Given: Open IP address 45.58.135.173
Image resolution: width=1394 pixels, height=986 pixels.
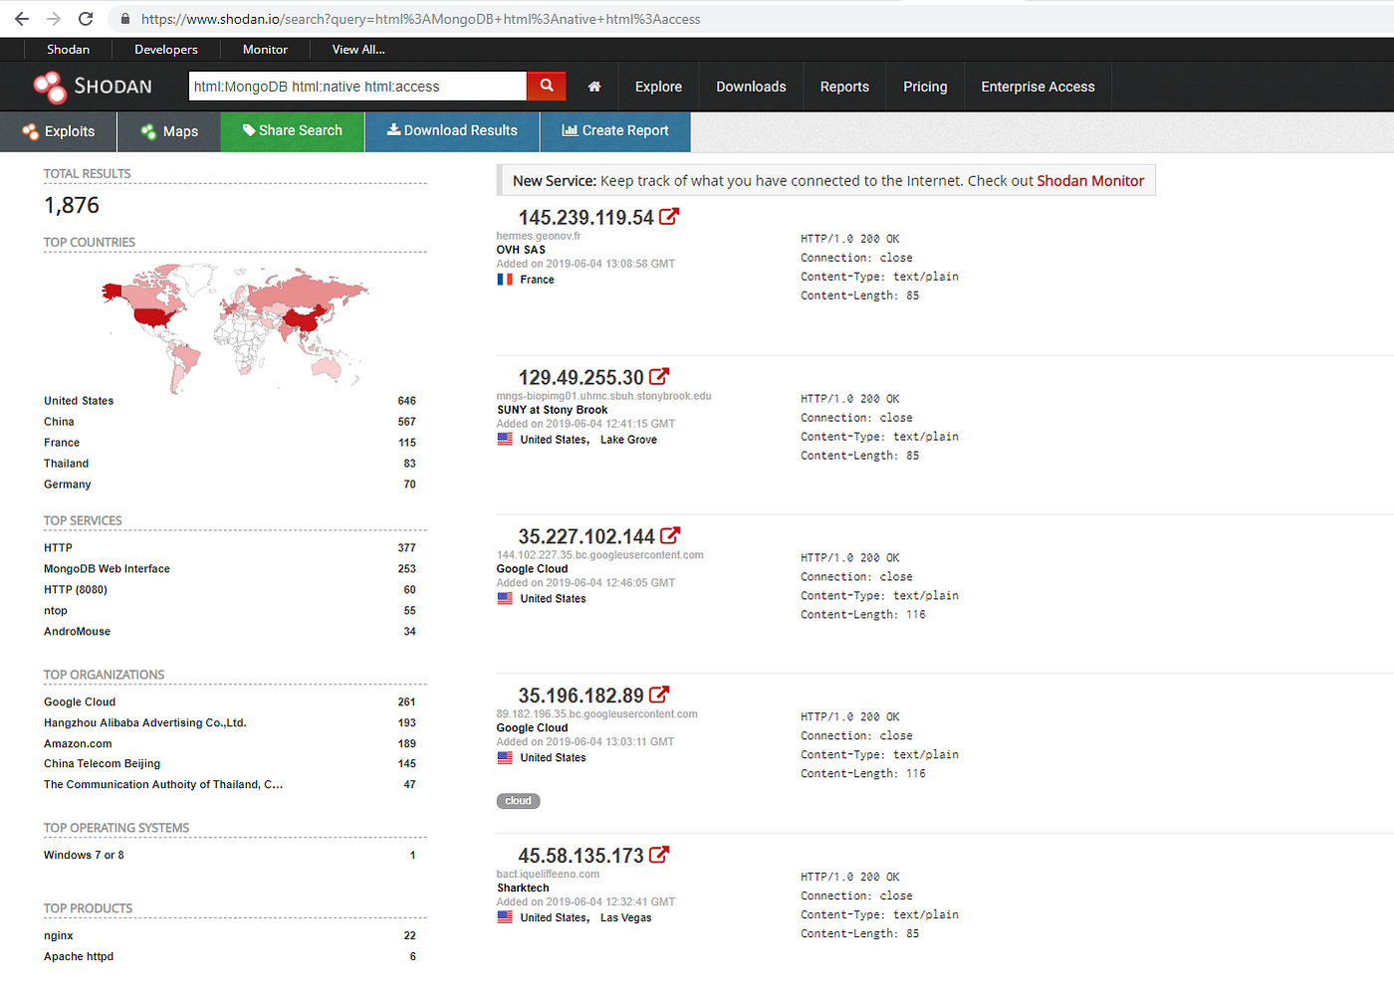Looking at the screenshot, I should (581, 857).
